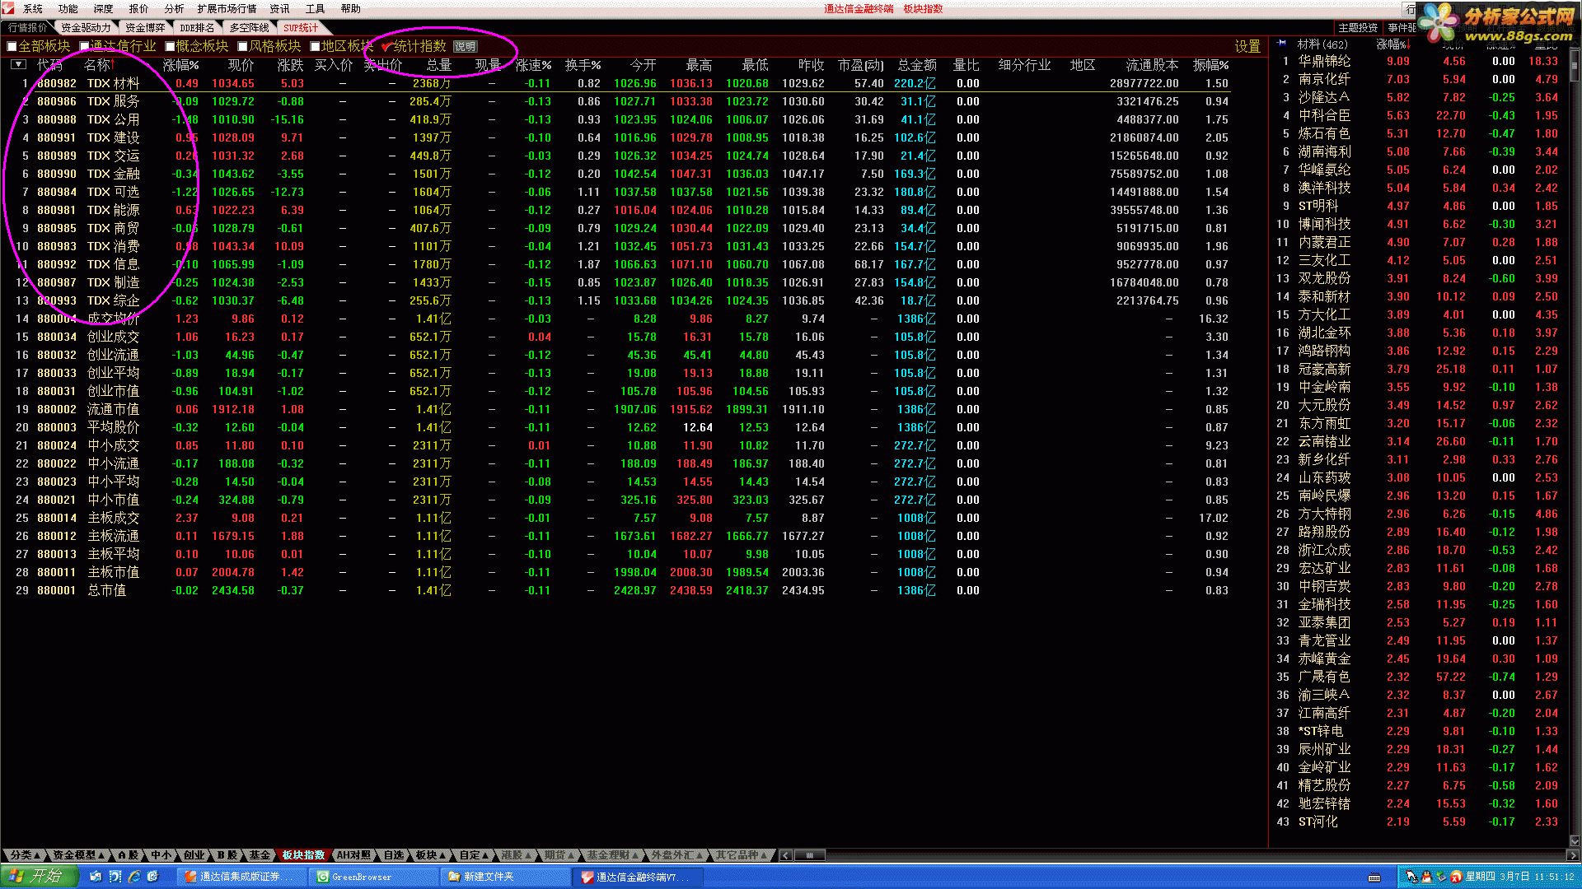
Task: Check the 通达信行业 checkbox
Action: [84, 46]
